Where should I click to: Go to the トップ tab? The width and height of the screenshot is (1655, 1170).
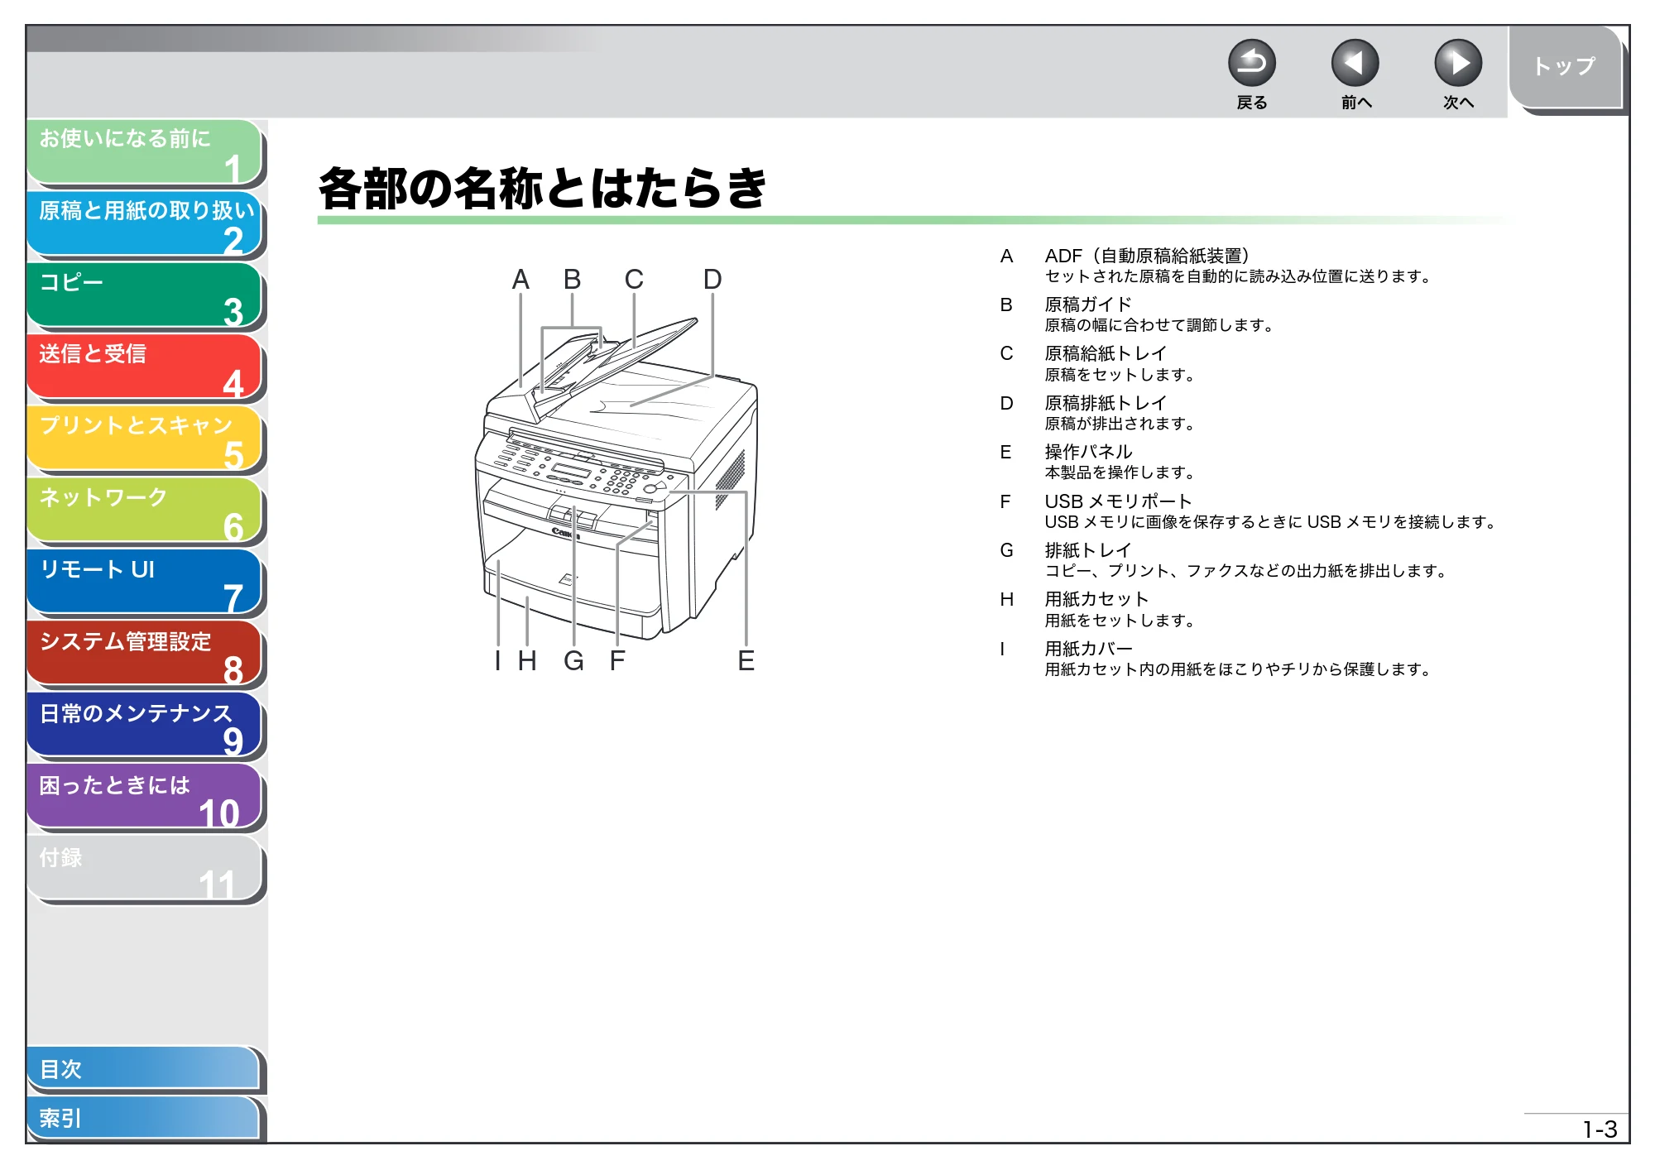click(x=1565, y=67)
